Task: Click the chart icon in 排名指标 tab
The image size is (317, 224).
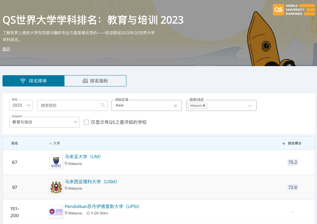Action: pyautogui.click(x=85, y=81)
